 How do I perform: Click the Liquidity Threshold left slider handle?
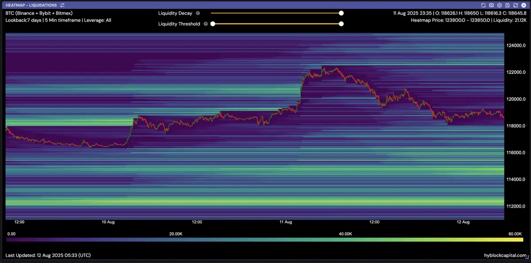coord(212,24)
